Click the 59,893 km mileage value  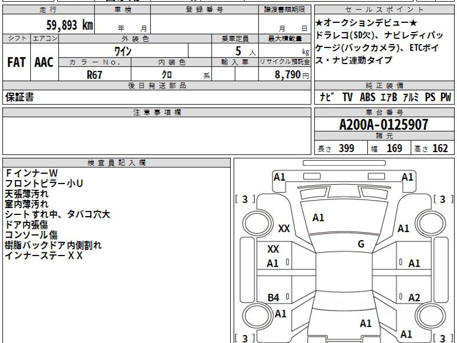coord(69,25)
